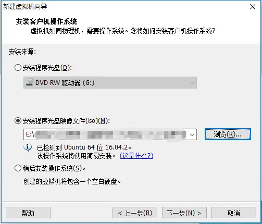262x224 pixels.
Task: Go back with the 上一步(B) button
Action: pyautogui.click(x=135, y=213)
